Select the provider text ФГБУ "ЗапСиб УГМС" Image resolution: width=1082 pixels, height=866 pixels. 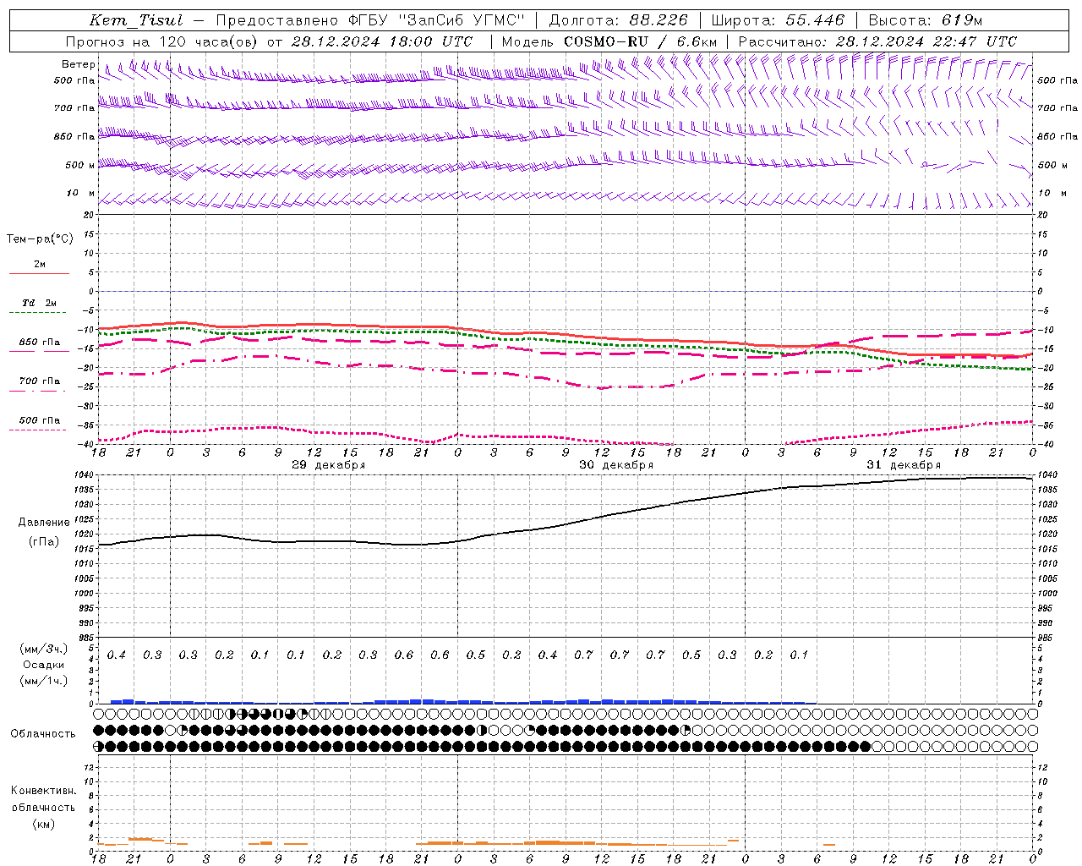tap(436, 20)
